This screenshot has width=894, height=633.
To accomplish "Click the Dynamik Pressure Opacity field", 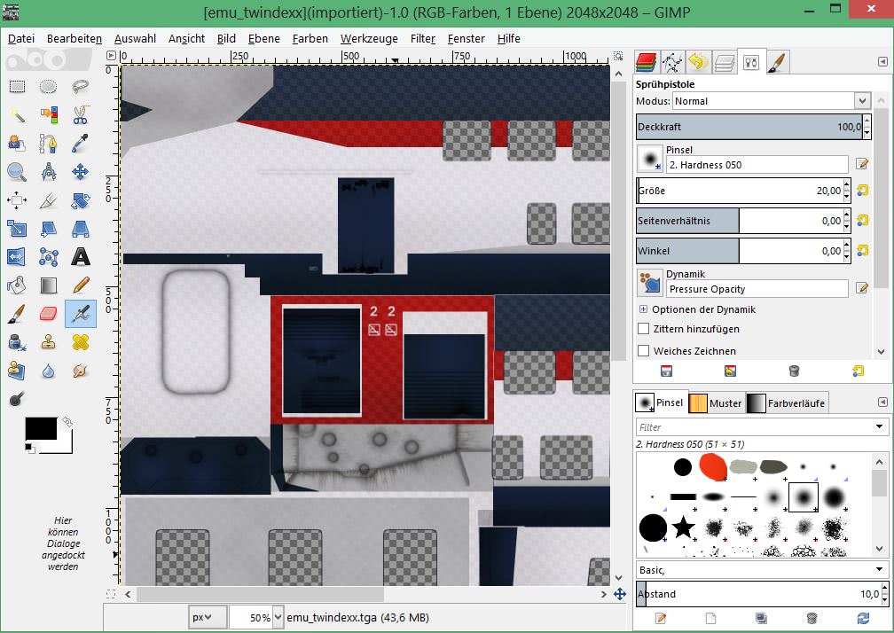I will coord(757,289).
